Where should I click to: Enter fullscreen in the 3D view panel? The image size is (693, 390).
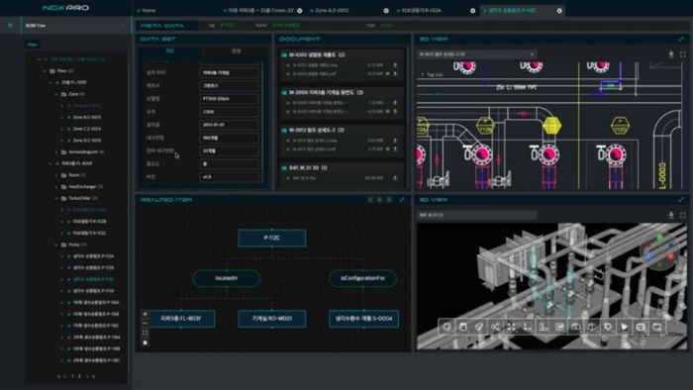pos(682,215)
